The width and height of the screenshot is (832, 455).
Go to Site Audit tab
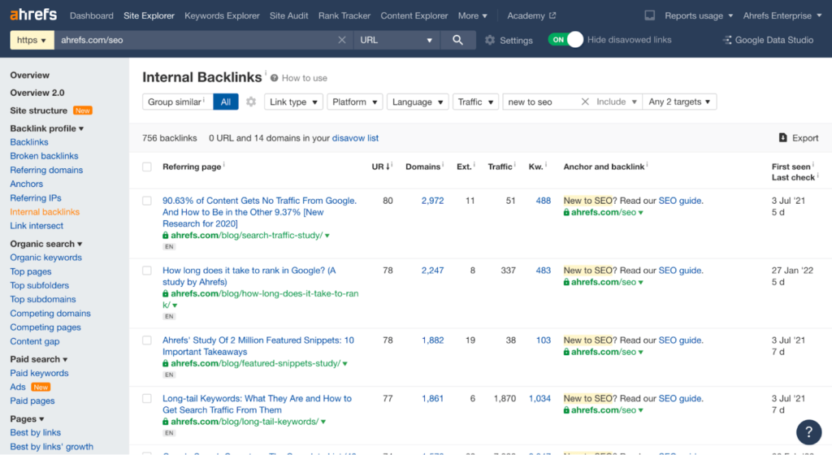288,15
